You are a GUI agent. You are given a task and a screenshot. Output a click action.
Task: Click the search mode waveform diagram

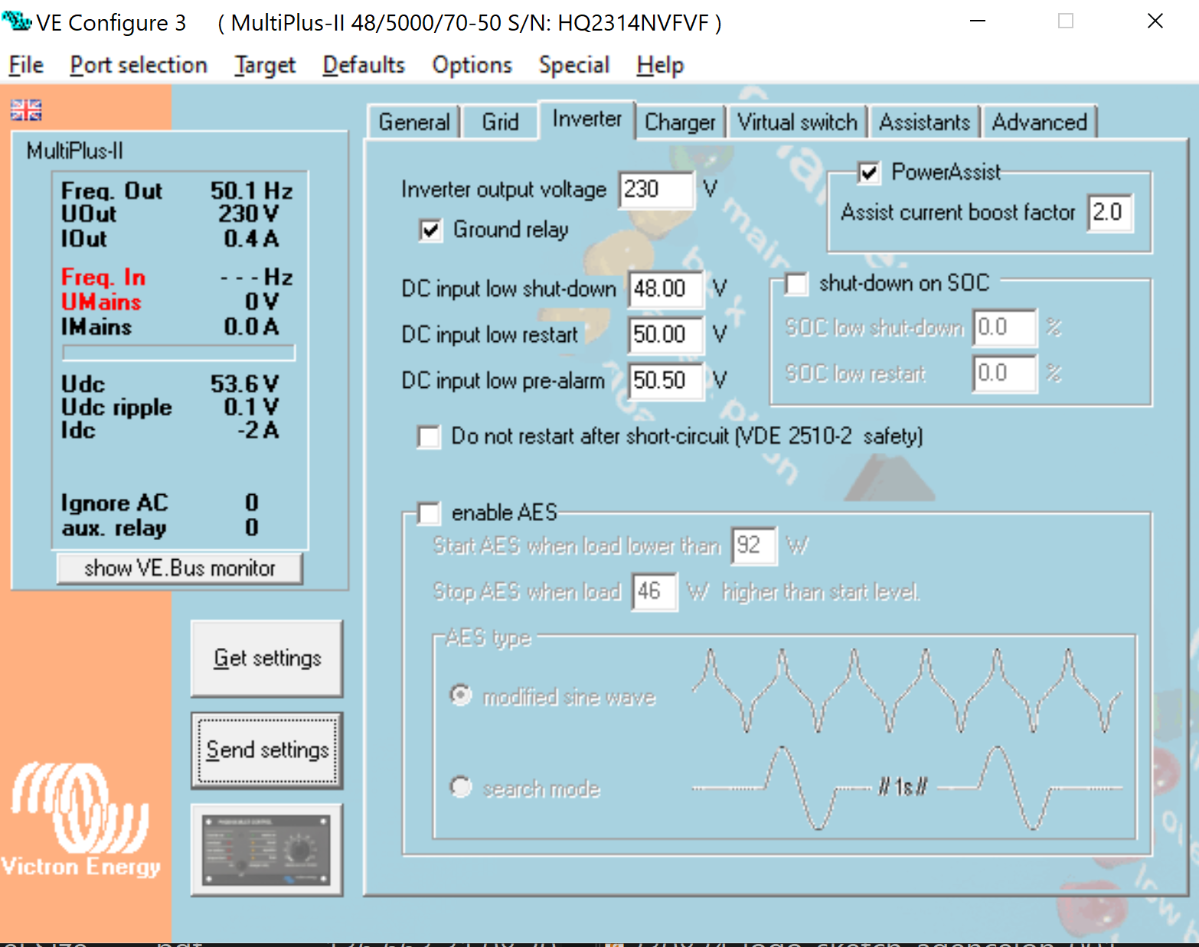907,788
